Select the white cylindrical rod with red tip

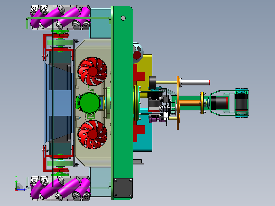click(x=195, y=83)
